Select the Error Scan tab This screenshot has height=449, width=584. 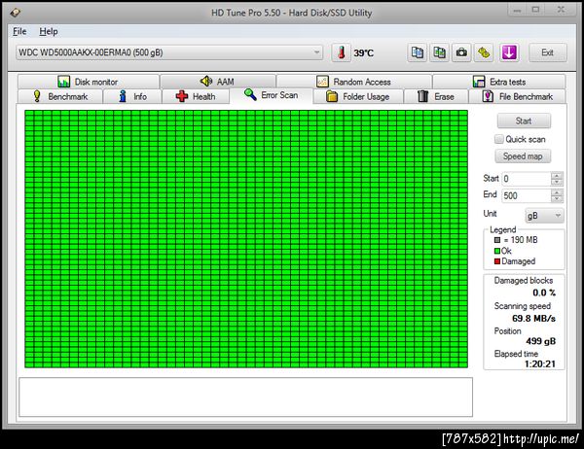tap(272, 95)
